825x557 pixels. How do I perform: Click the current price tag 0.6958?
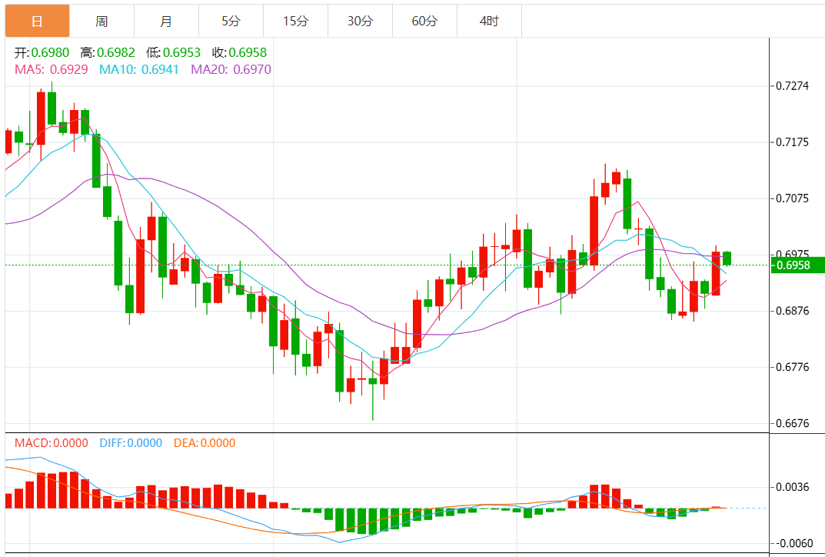coord(797,265)
